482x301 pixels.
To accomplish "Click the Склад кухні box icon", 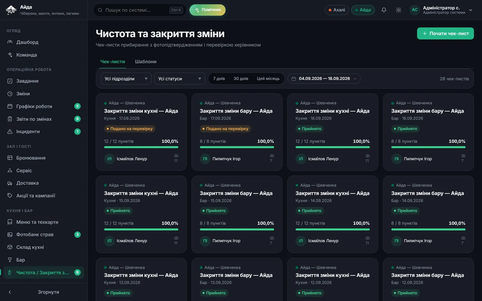I will tap(10, 247).
